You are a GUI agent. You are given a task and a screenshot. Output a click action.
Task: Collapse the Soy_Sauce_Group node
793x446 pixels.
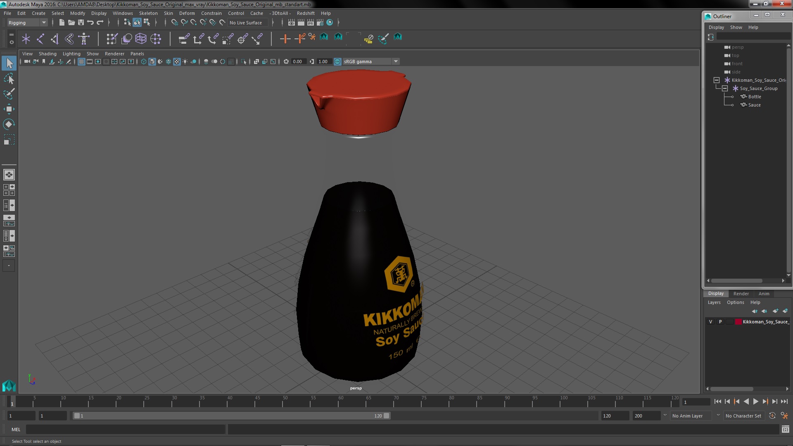(x=725, y=88)
